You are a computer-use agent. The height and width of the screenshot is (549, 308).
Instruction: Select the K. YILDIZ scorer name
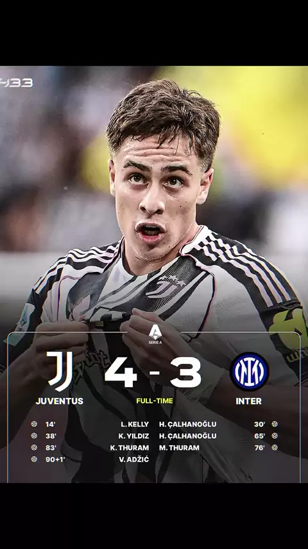(x=133, y=436)
